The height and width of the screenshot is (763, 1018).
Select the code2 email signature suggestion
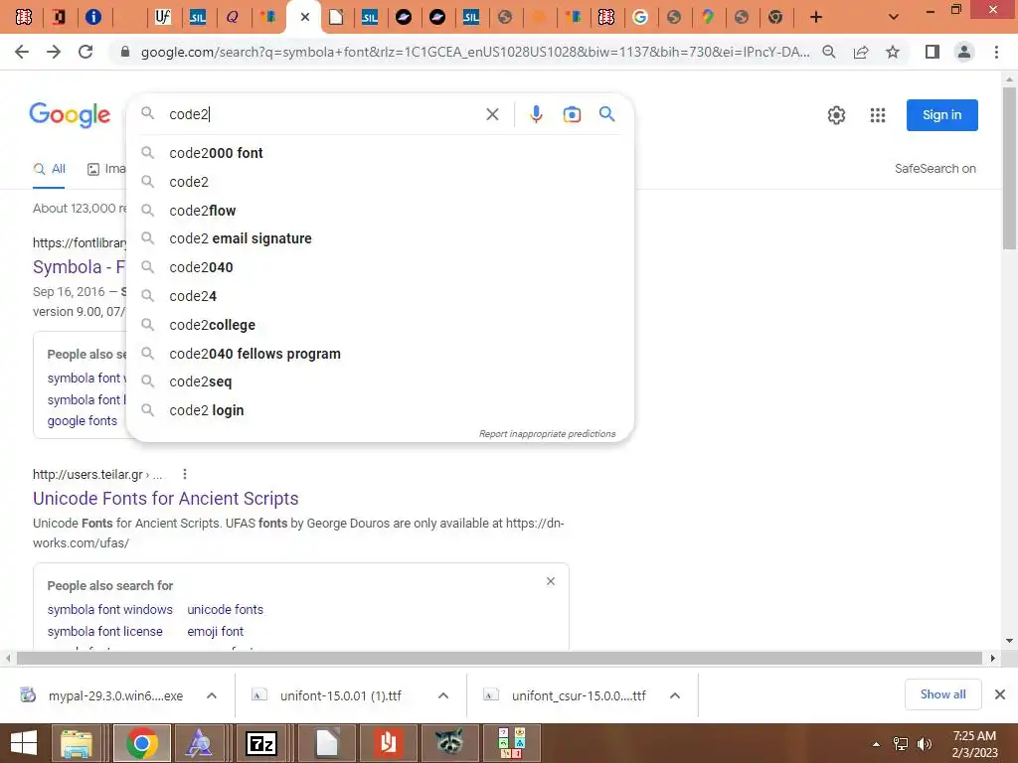[x=380, y=238]
